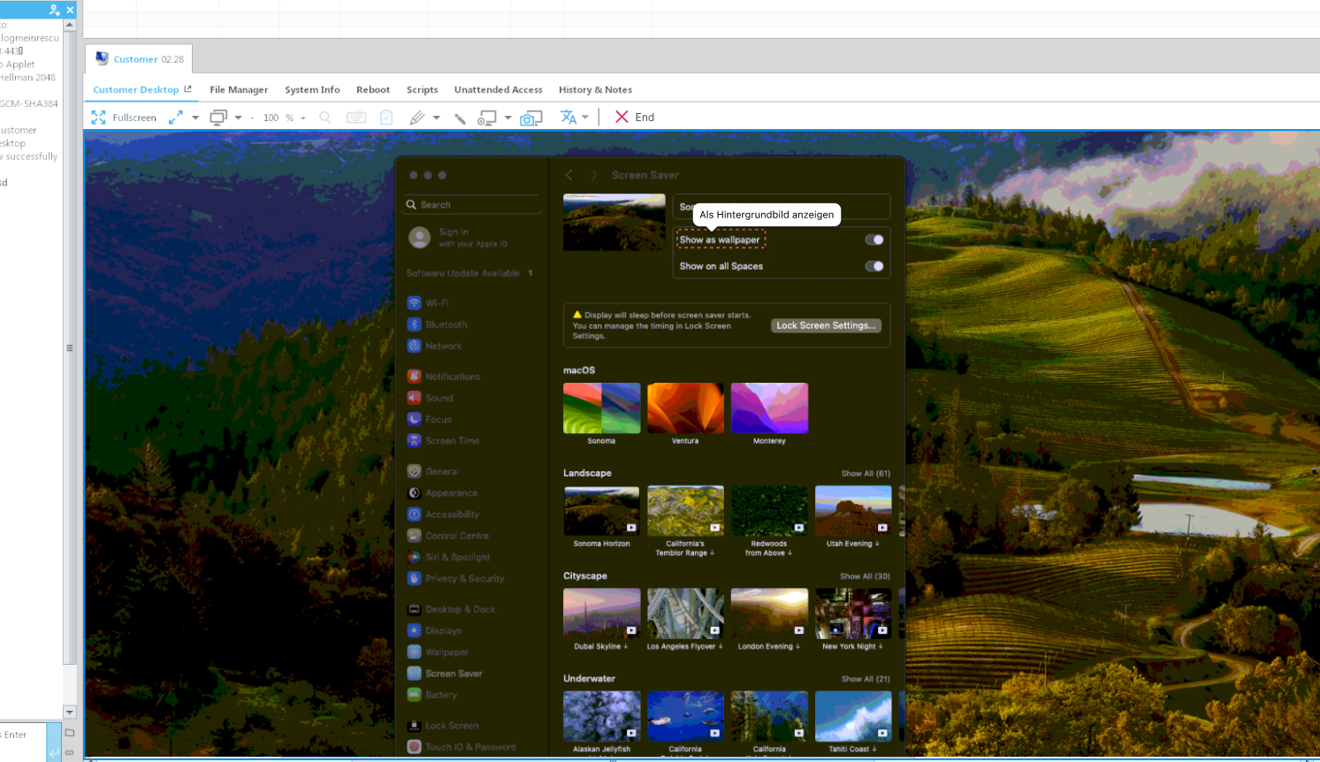Click the translate language icon
This screenshot has height=762, width=1320.
coord(568,118)
